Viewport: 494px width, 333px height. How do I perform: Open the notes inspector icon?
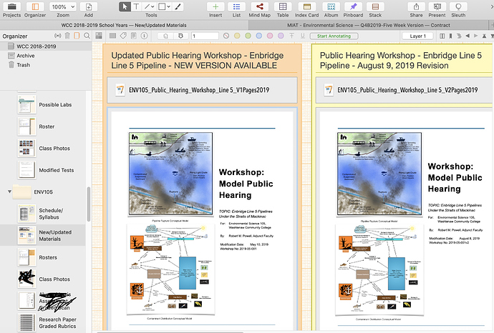134,36
